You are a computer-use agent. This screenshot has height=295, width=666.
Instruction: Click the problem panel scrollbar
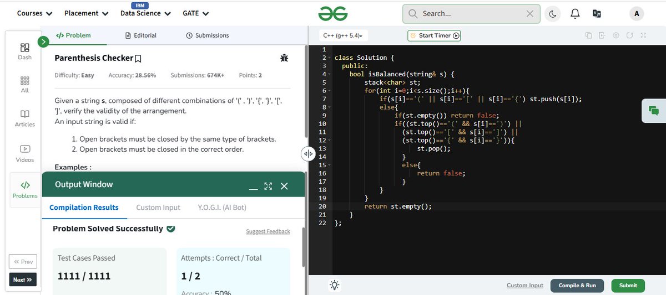(x=306, y=92)
